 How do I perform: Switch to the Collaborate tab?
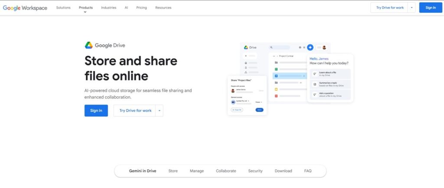[226, 171]
